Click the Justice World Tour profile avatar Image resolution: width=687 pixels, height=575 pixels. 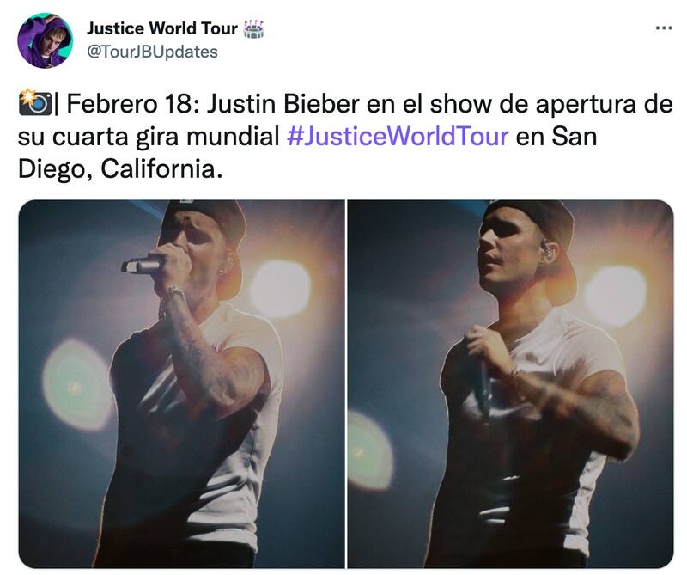click(x=46, y=40)
